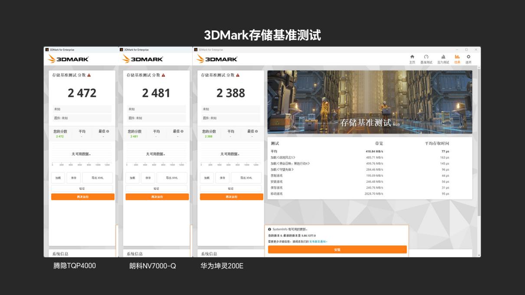Screen dimensions: 525x295
Task: Click the right window's vertical scrollbar
Action: coord(479,143)
